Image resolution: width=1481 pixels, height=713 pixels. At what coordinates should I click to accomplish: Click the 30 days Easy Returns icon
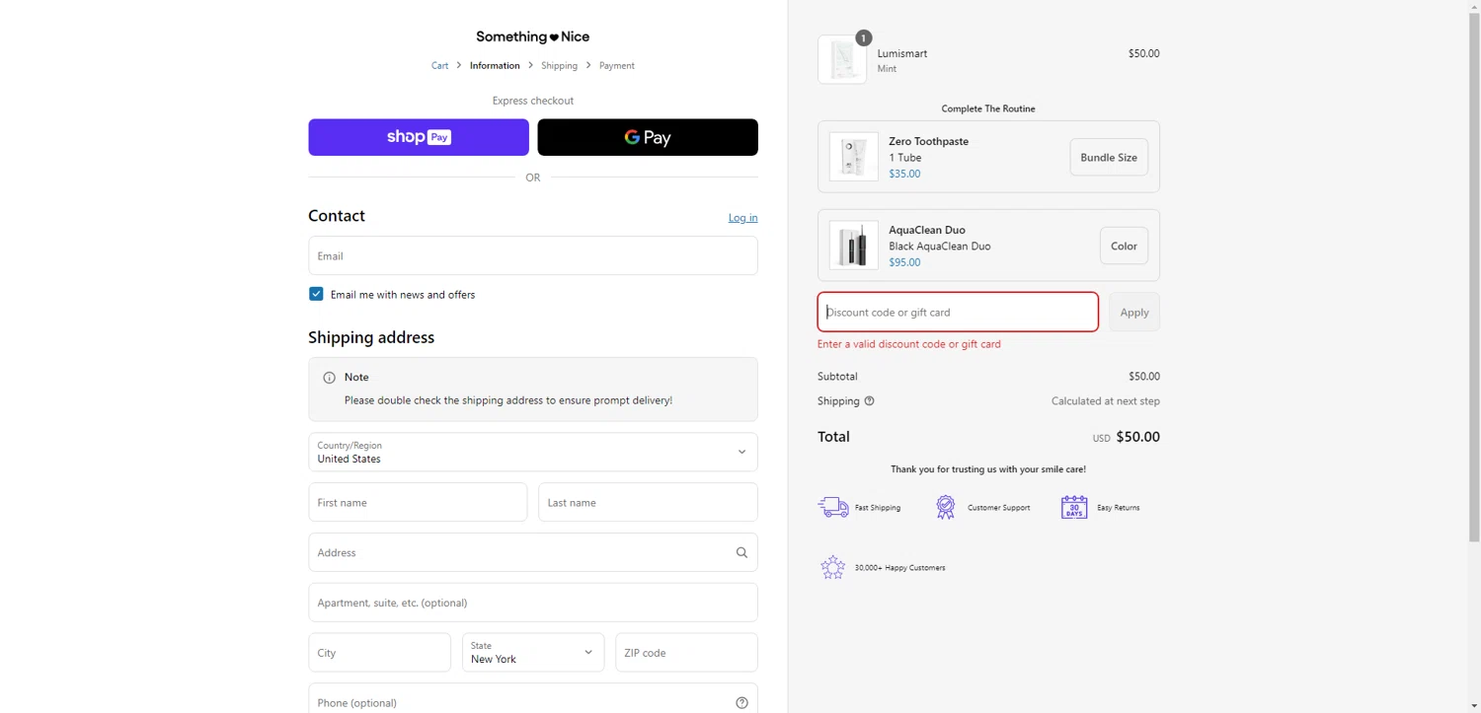coord(1074,507)
